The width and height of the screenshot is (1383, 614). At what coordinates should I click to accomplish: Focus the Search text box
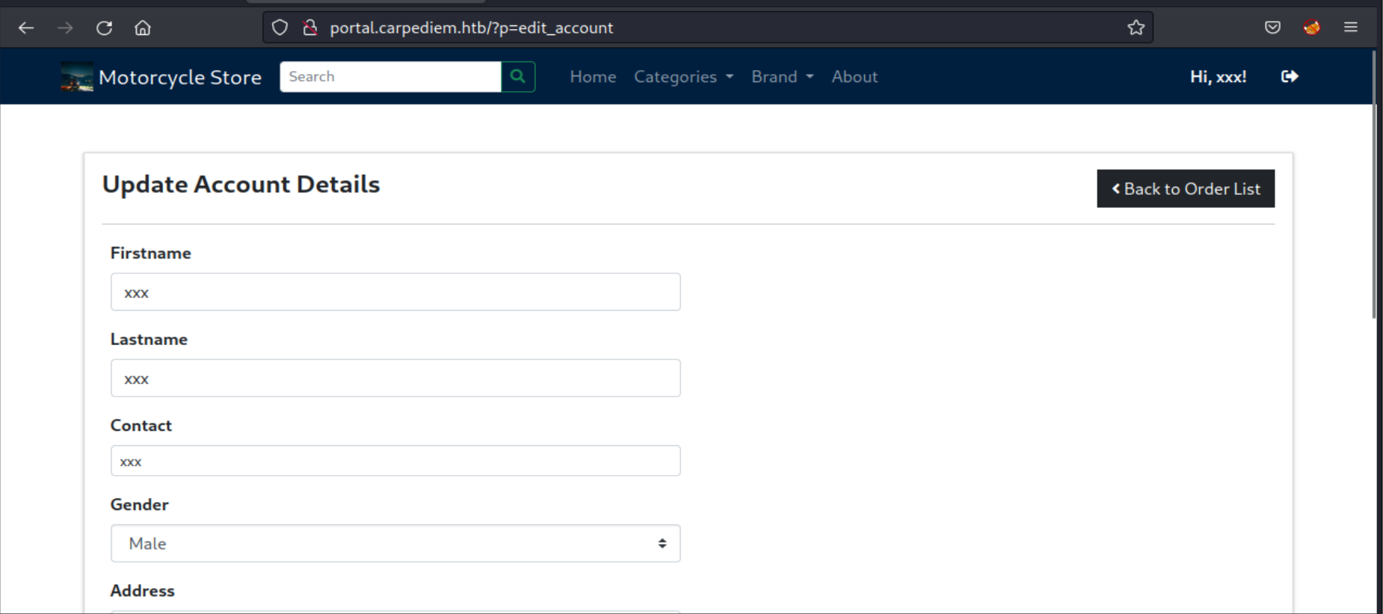(390, 76)
